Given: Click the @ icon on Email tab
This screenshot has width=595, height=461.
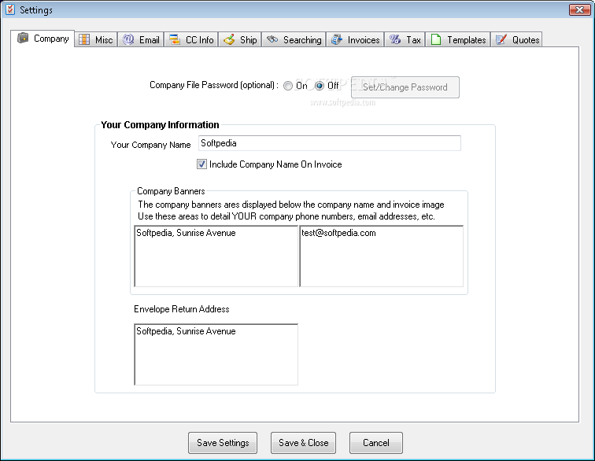Looking at the screenshot, I should [x=128, y=39].
